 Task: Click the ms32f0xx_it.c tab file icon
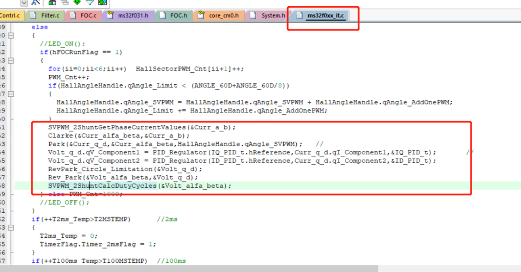pyautogui.click(x=300, y=15)
